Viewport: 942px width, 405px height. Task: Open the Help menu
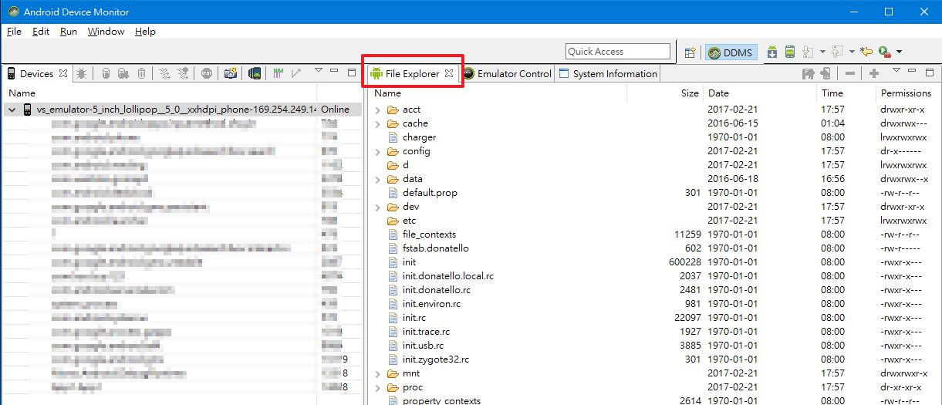145,32
